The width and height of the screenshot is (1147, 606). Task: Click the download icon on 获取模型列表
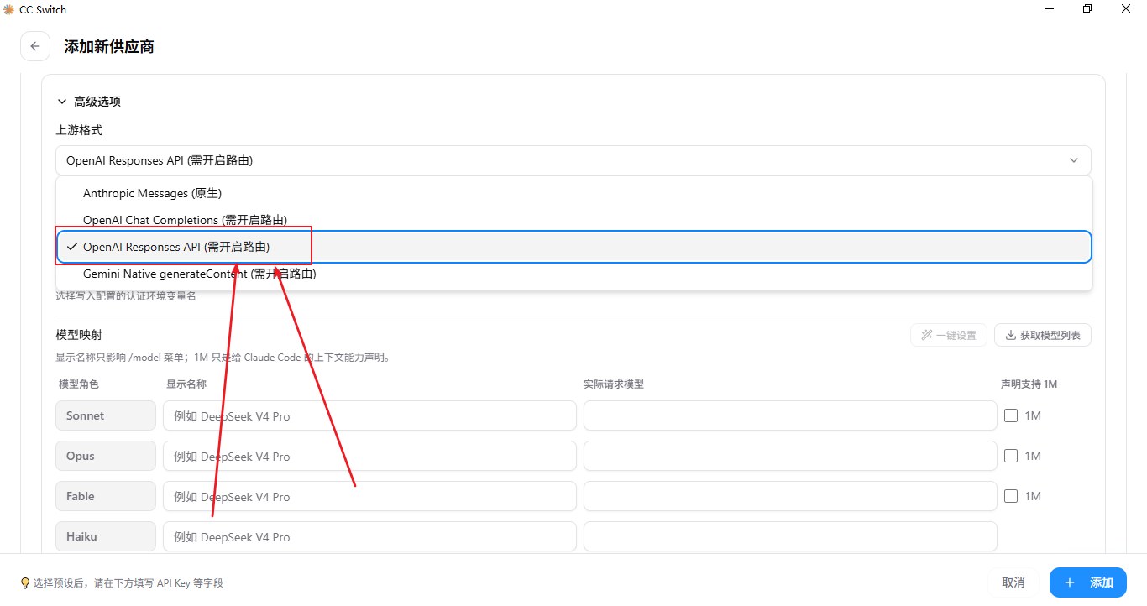pos(1010,335)
